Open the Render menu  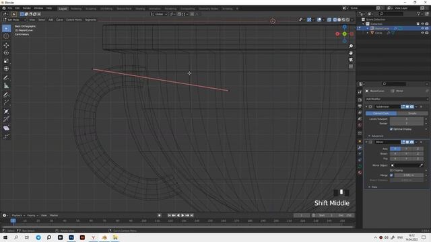coord(27,9)
